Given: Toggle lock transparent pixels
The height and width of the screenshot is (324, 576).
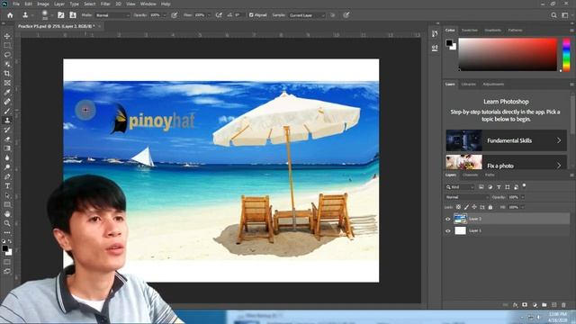Looking at the screenshot, I should [458, 207].
